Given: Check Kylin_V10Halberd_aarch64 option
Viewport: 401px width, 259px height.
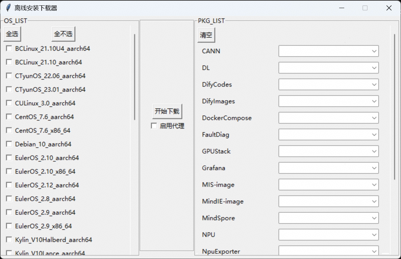Looking at the screenshot, I should tap(9, 240).
